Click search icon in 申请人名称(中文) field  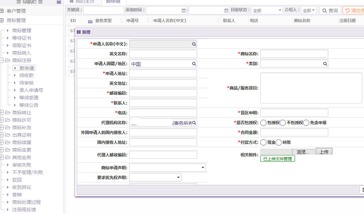194,44
